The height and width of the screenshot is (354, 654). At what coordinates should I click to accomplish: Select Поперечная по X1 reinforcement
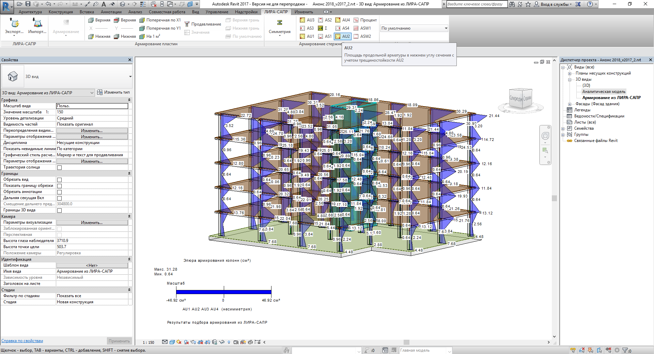click(142, 20)
